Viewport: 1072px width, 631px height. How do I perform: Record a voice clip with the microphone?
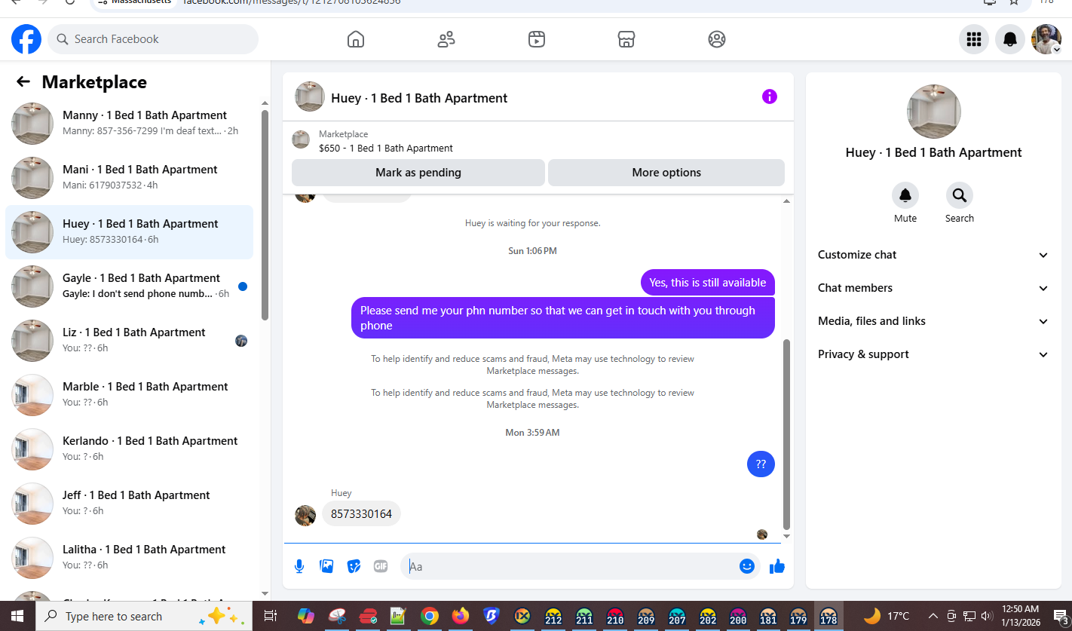(x=299, y=566)
